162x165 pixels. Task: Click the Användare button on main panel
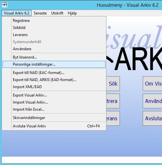tap(152, 101)
